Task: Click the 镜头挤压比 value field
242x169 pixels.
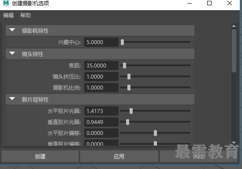Action: click(x=101, y=77)
